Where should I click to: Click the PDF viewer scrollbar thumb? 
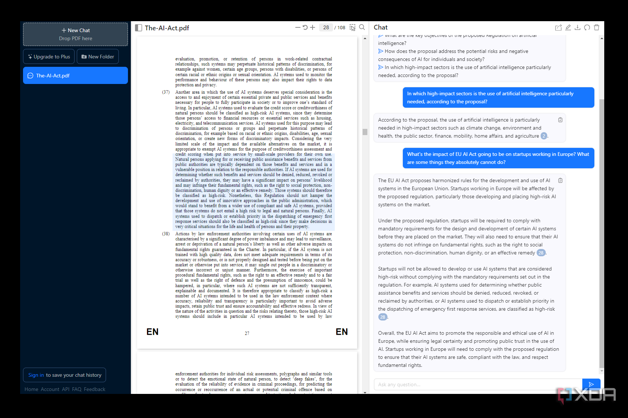point(365,132)
